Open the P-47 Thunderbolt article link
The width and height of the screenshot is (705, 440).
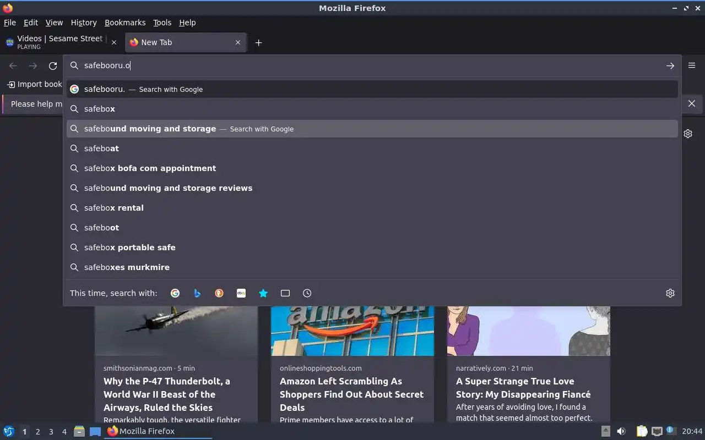(x=167, y=394)
